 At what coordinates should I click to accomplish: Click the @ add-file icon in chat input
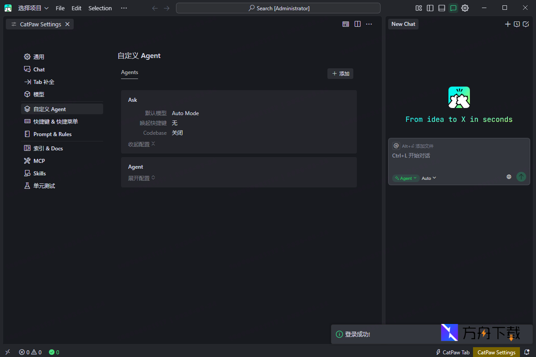coord(396,146)
